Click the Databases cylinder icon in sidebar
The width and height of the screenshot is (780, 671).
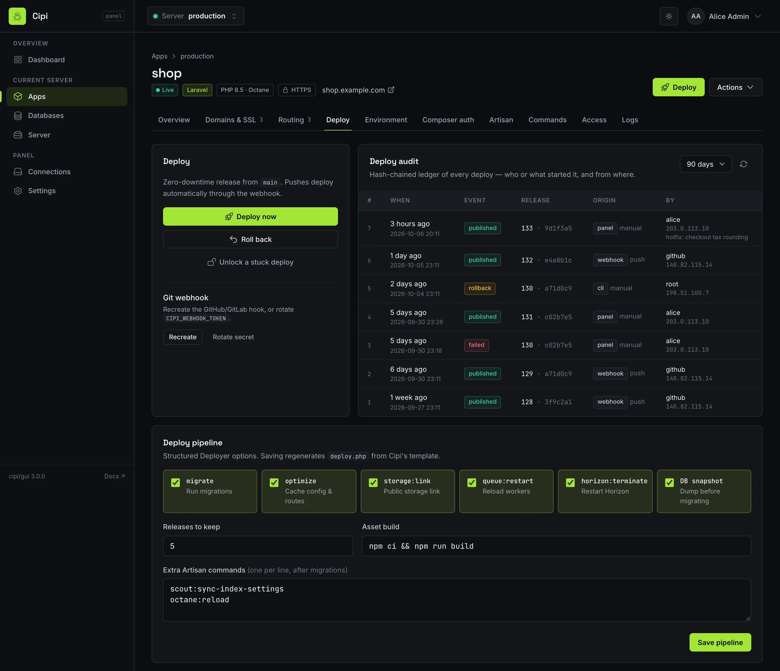18,116
